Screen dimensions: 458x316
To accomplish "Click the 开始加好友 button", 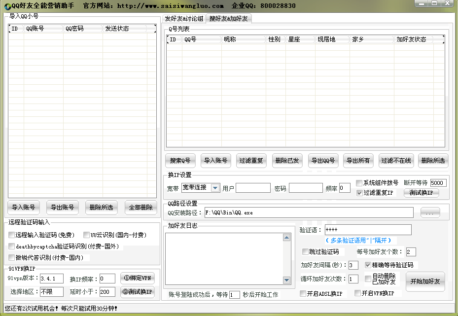I will 425,281.
